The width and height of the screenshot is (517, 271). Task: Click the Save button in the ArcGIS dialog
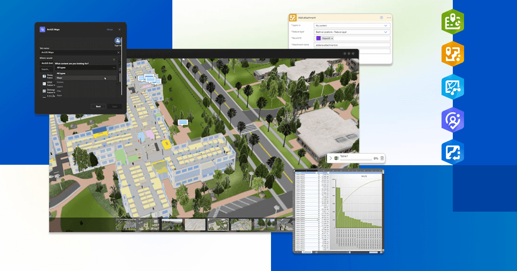114,106
